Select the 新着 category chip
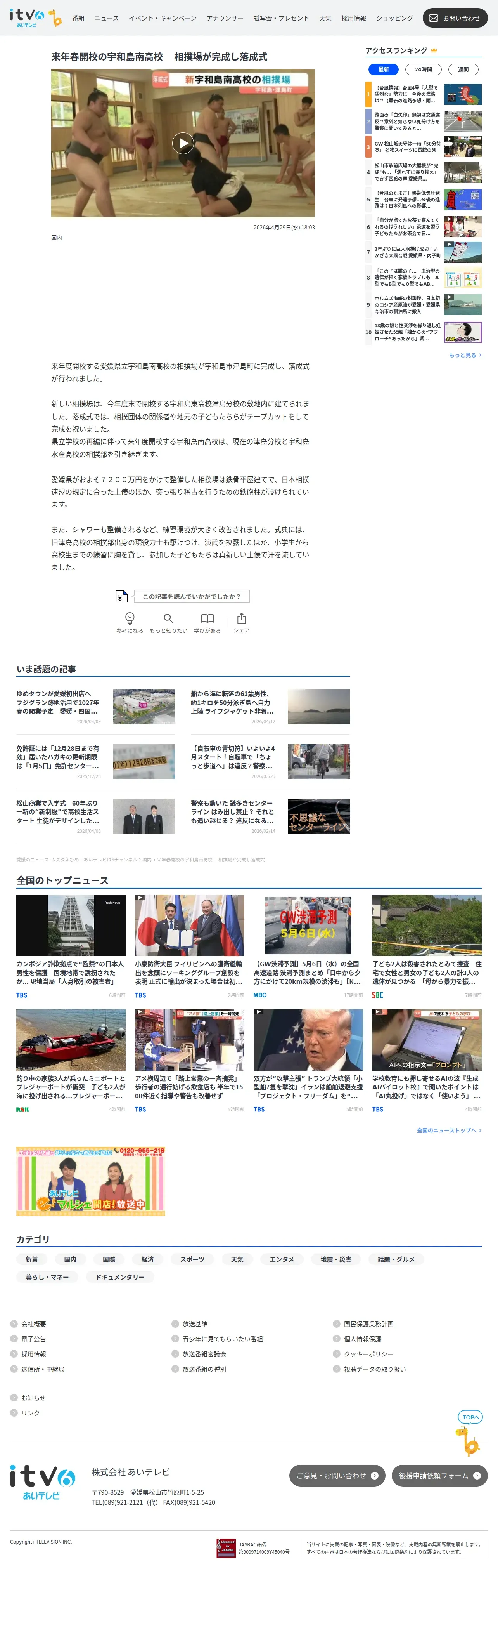 31,1259
